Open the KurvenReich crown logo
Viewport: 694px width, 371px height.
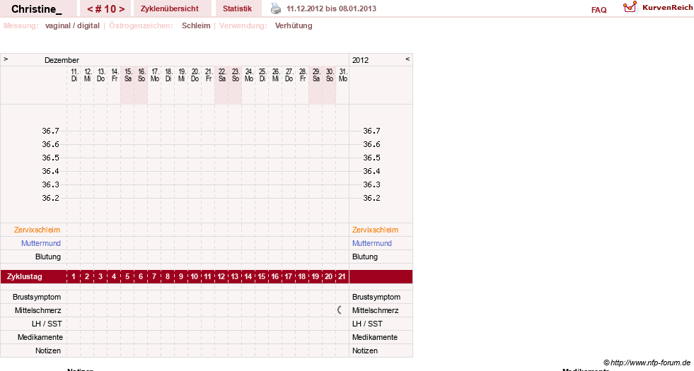pyautogui.click(x=630, y=7)
